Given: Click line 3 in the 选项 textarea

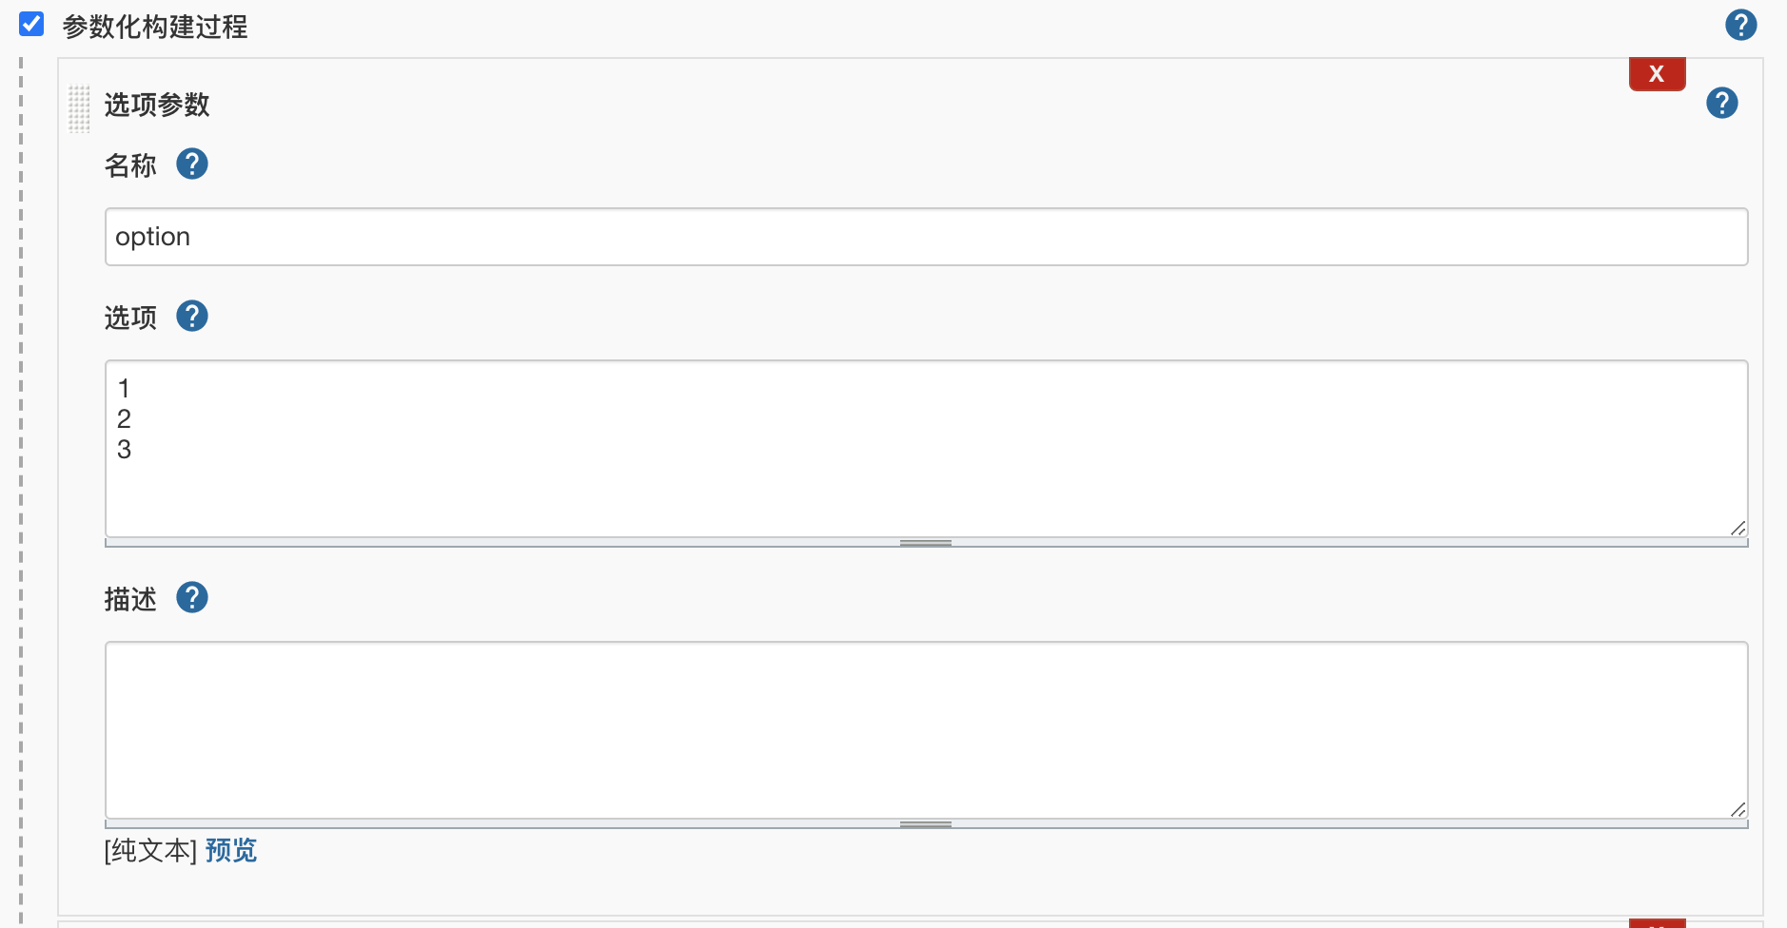Looking at the screenshot, I should (x=124, y=450).
